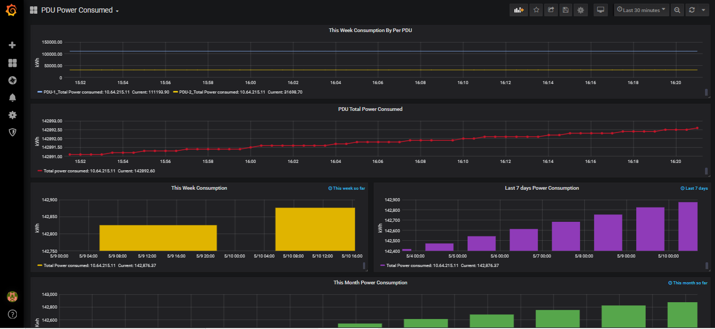Screen dimensions: 715x329
Task: Toggle PDU-1_Total Power consumed legend series
Action: coord(87,92)
